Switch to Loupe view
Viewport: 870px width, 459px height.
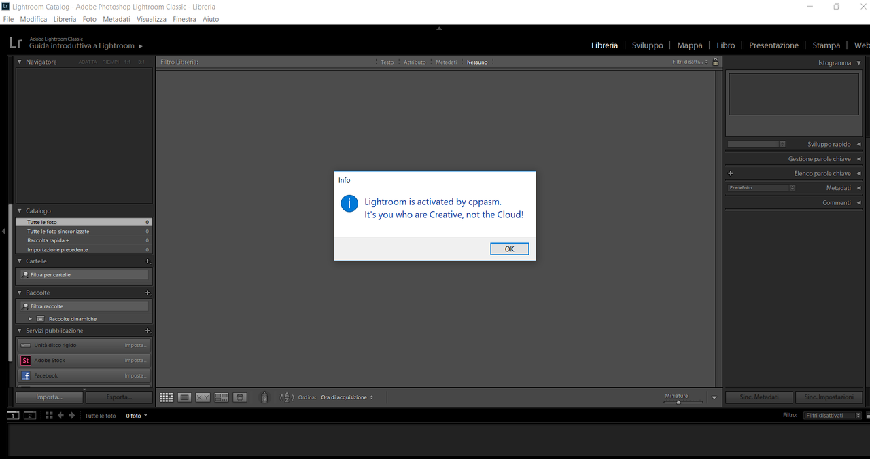[184, 397]
